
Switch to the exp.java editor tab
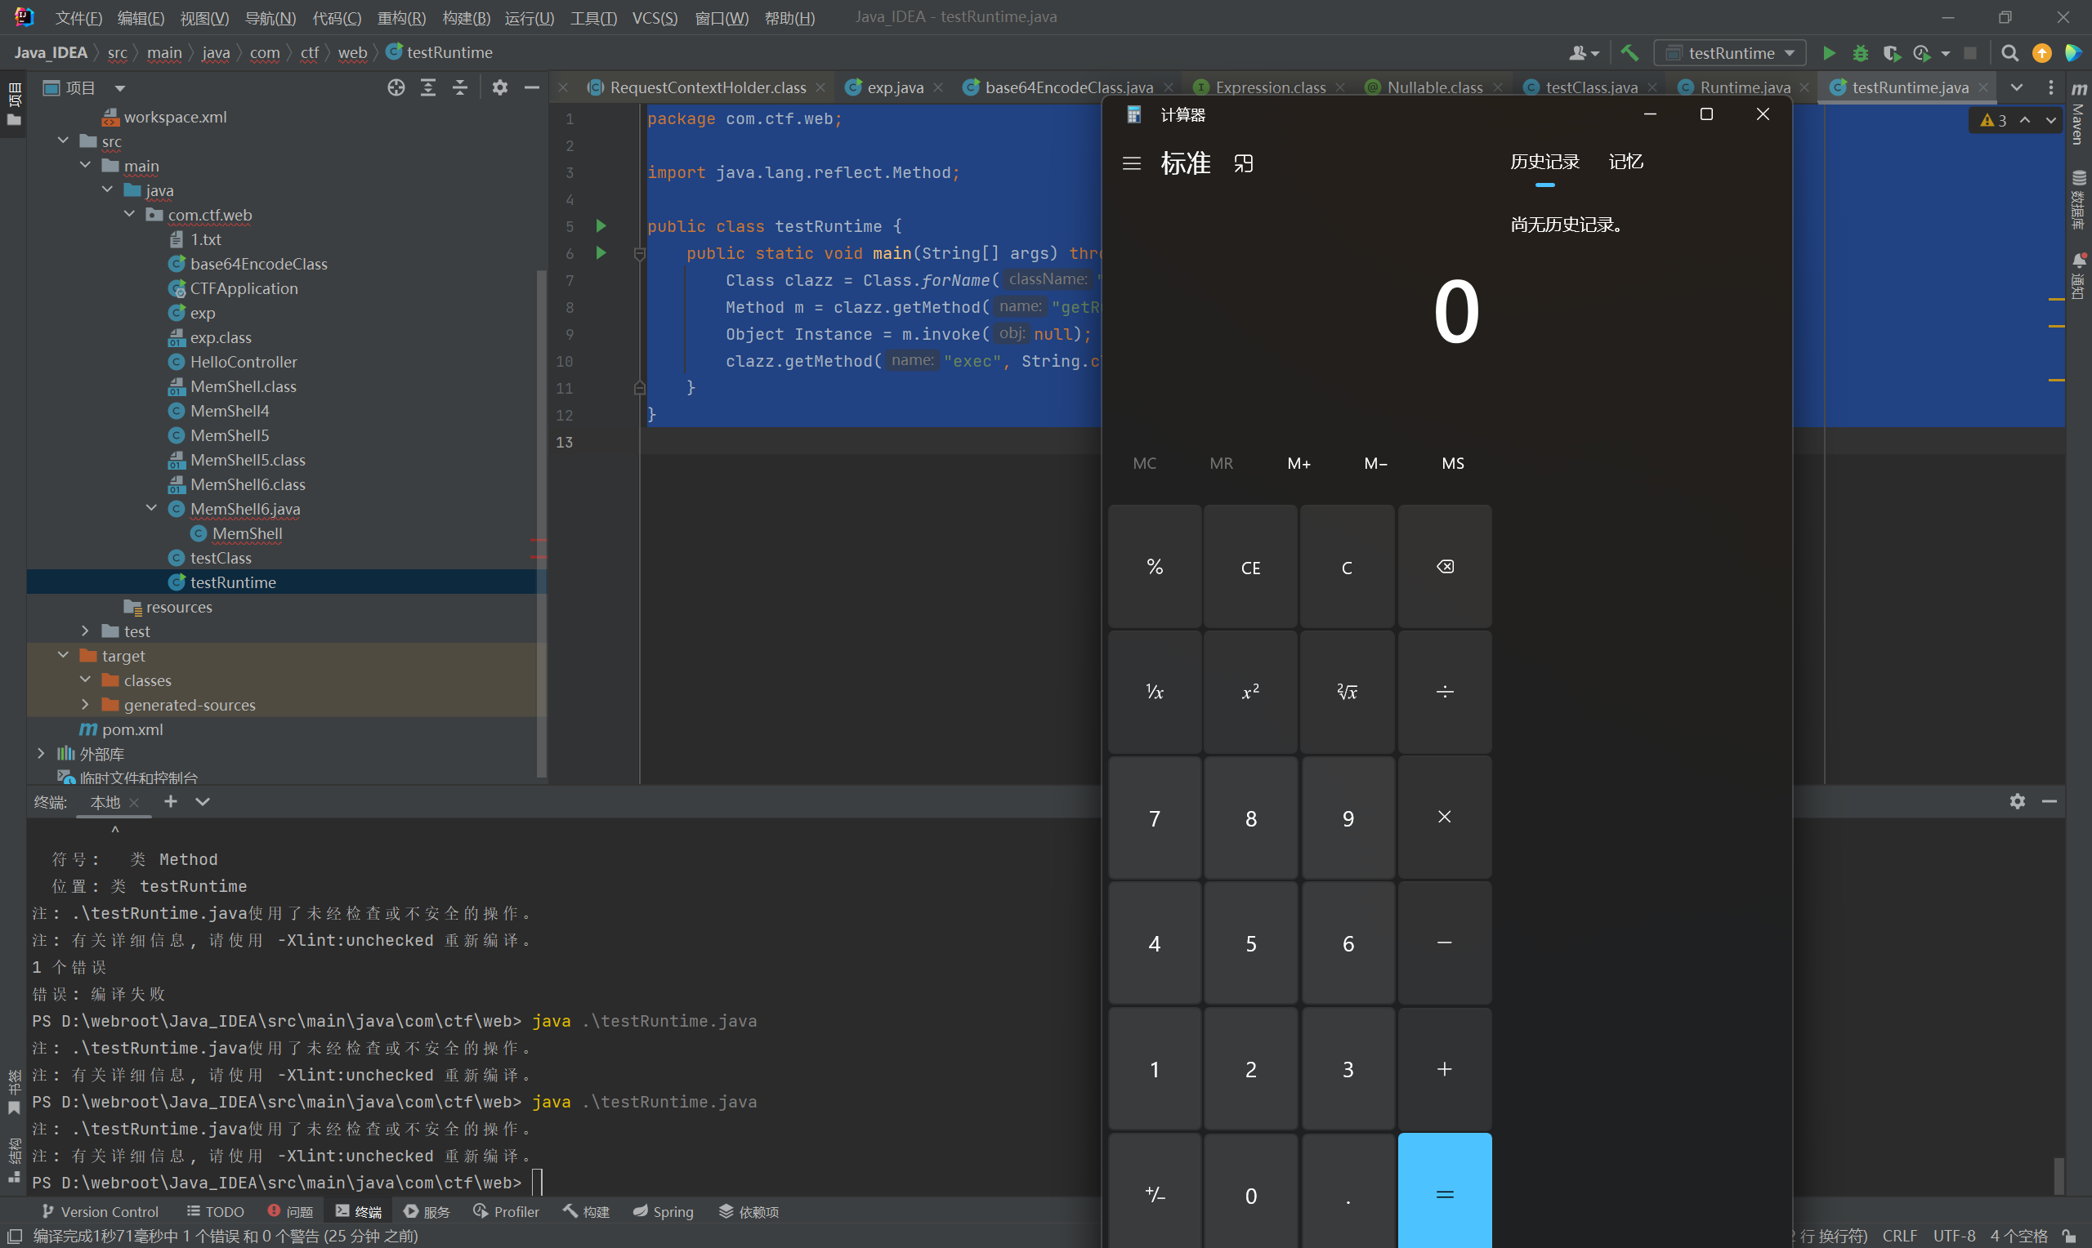(894, 87)
